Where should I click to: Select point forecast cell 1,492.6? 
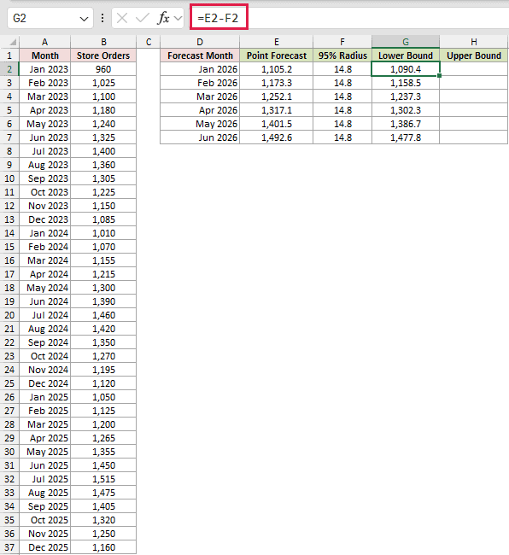(x=277, y=137)
